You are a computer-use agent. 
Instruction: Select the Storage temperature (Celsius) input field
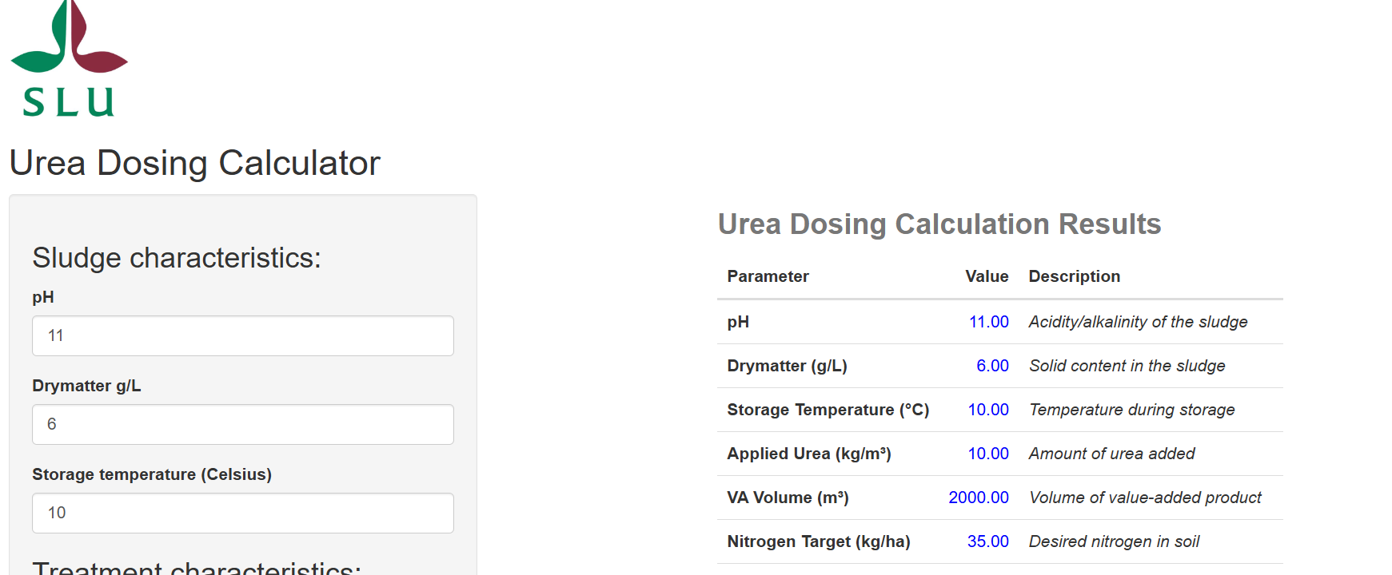click(x=242, y=513)
